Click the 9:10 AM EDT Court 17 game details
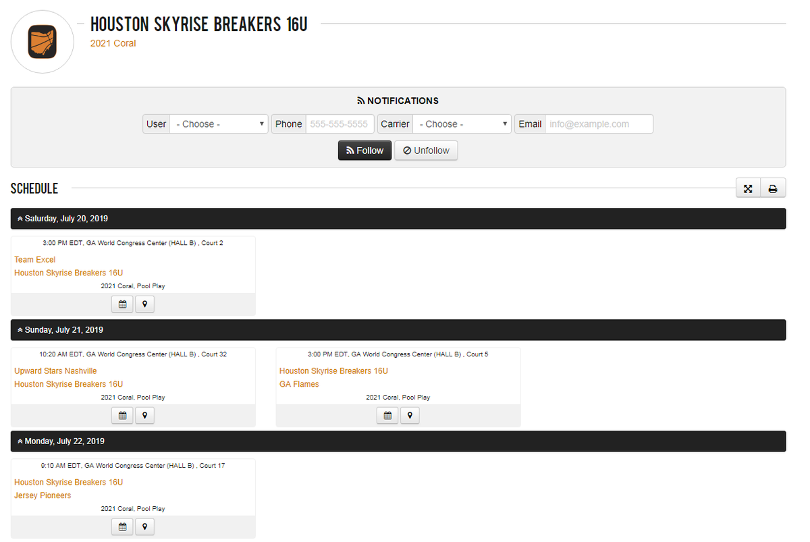810x542 pixels. click(133, 466)
